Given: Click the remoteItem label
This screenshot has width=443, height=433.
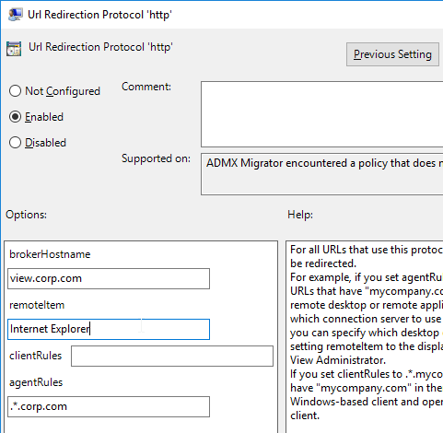Looking at the screenshot, I should point(37,305).
